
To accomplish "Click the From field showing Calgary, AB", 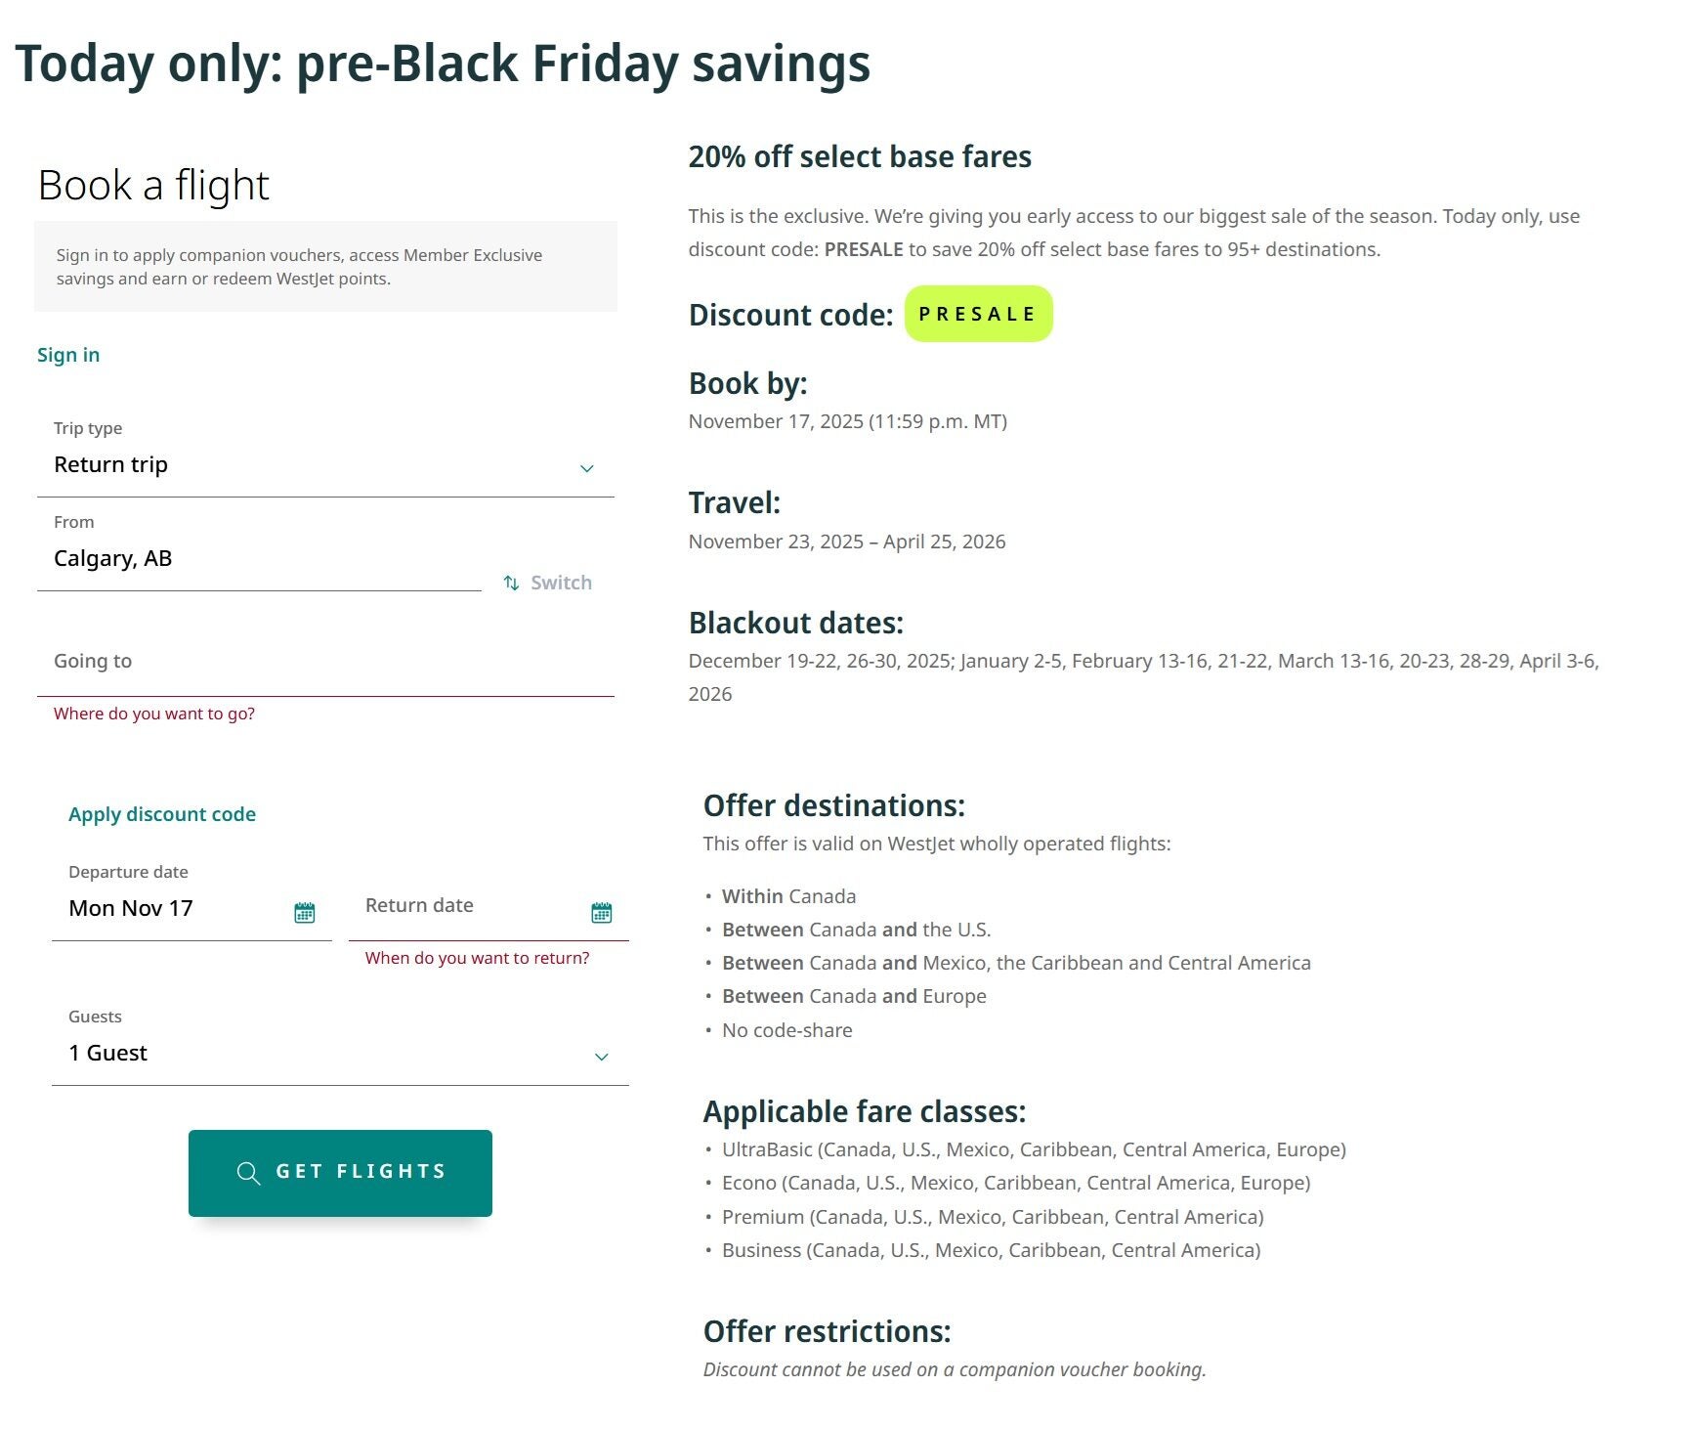I will tap(259, 558).
